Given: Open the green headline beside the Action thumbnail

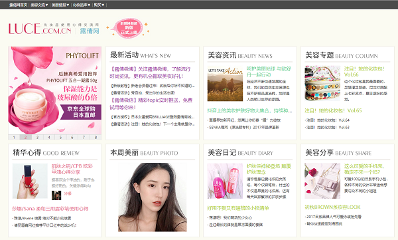Looking at the screenshot, I should pos(269,72).
